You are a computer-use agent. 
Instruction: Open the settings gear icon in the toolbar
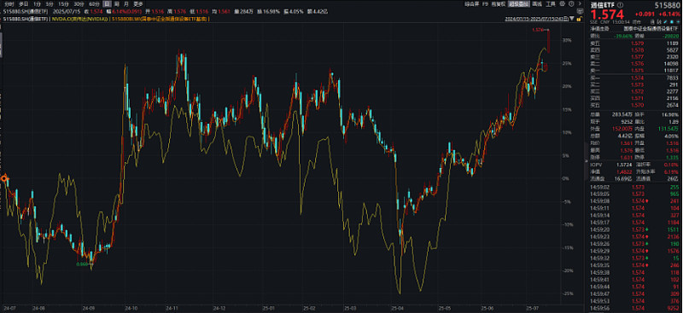click(562, 3)
